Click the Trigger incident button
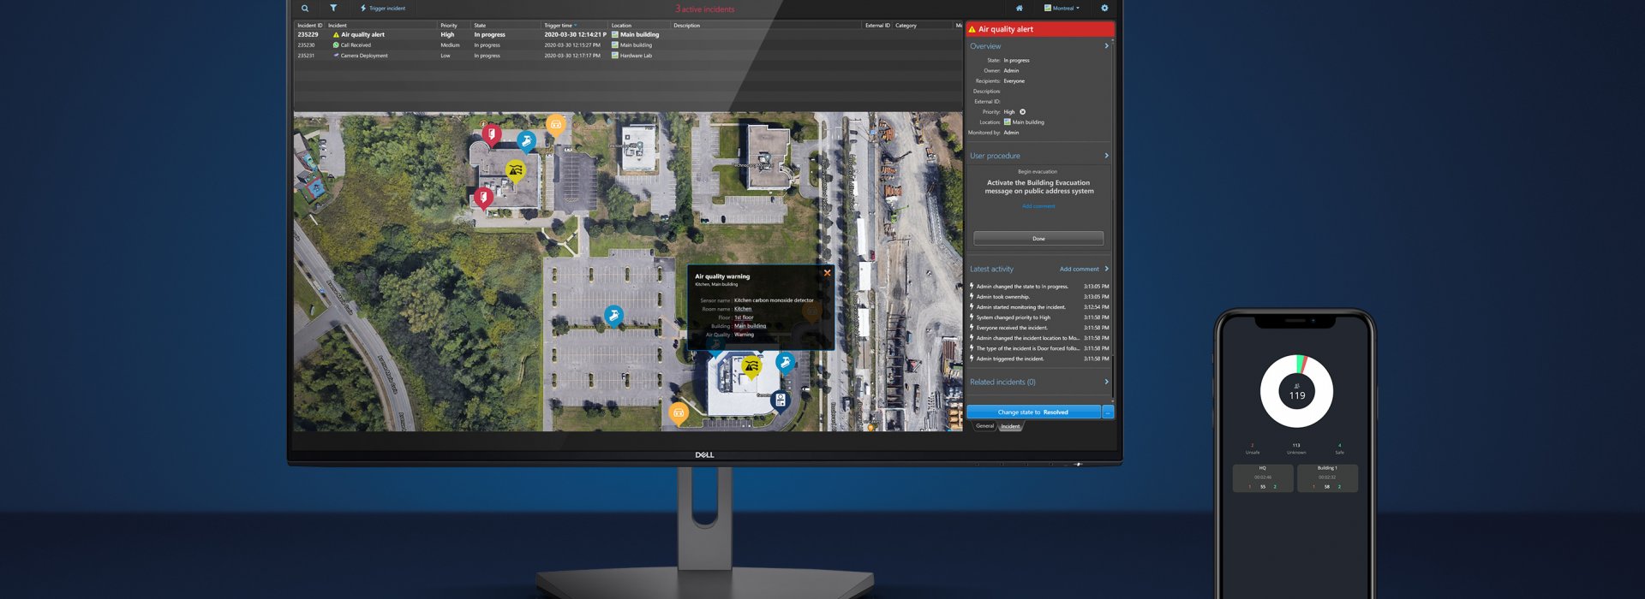Screen dimensions: 1645x599 tap(383, 9)
